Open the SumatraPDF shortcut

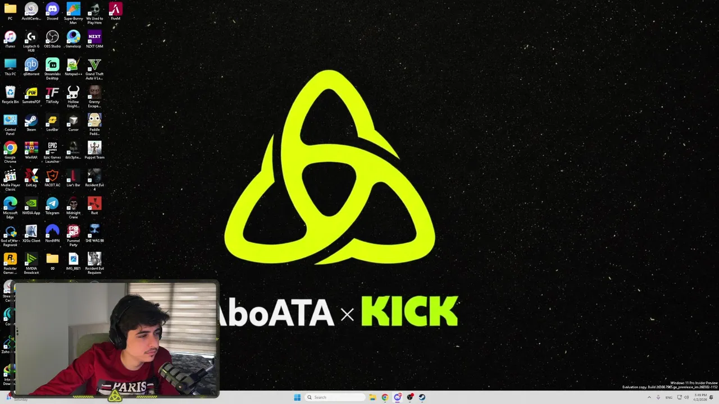click(31, 95)
